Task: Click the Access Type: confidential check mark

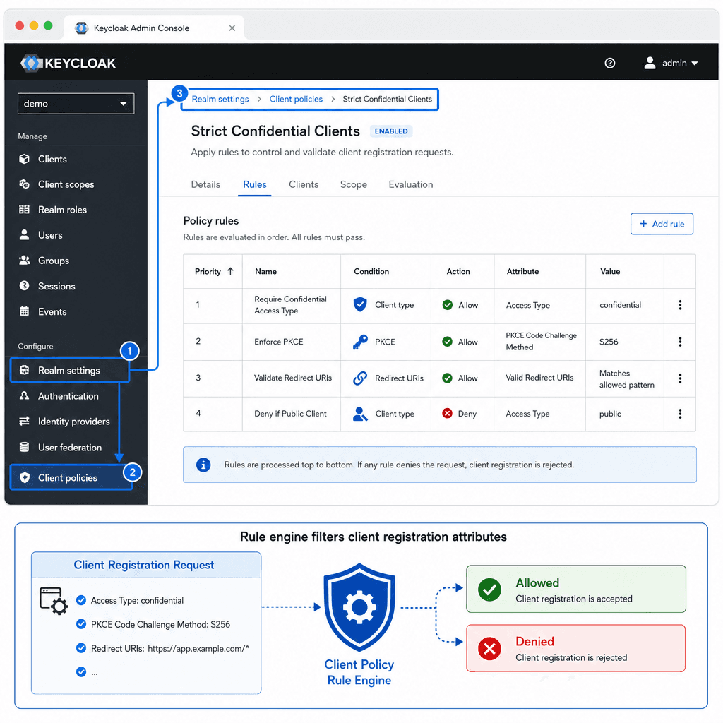Action: [81, 600]
